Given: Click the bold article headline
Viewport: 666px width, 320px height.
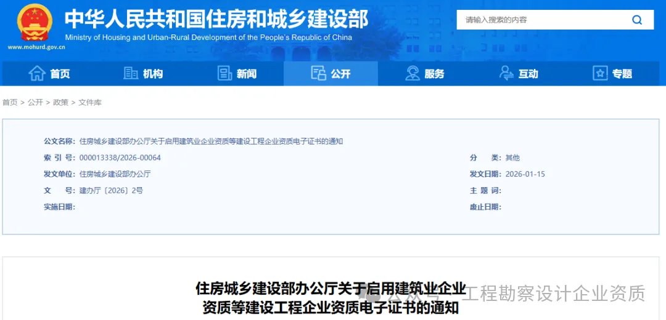Looking at the screenshot, I should 331,298.
